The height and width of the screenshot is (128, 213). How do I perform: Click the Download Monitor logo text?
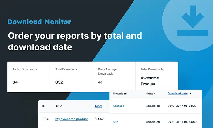pyautogui.click(x=39, y=22)
